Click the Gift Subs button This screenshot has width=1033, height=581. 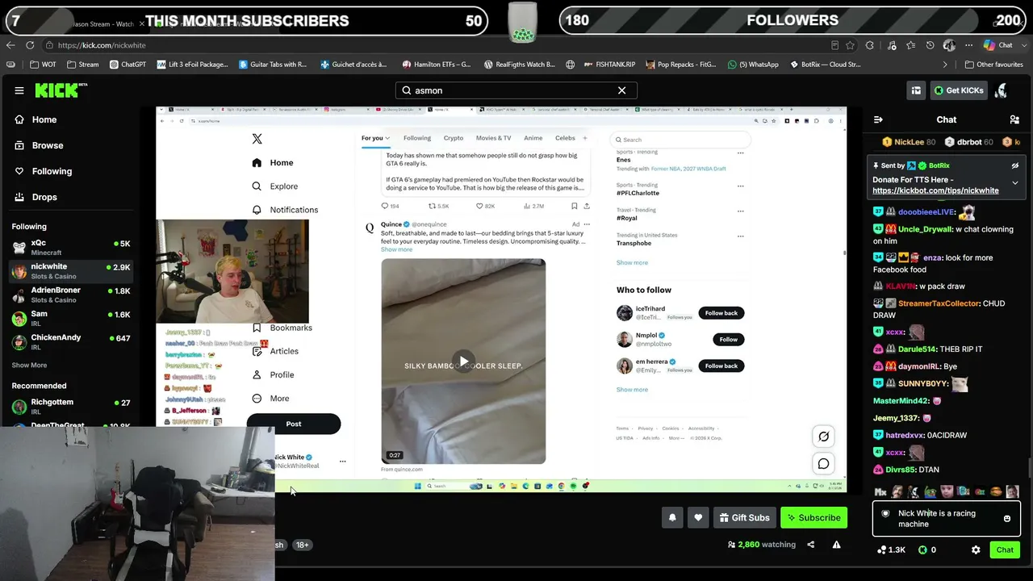pos(744,517)
